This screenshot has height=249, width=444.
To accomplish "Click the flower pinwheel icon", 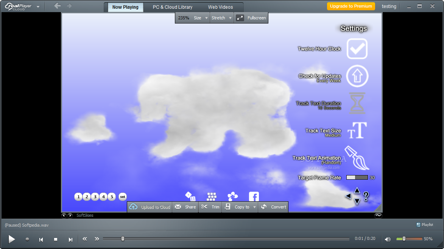I will pos(232,196).
